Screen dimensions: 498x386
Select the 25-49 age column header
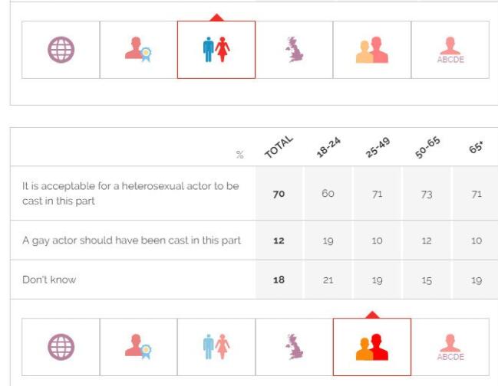pyautogui.click(x=376, y=147)
